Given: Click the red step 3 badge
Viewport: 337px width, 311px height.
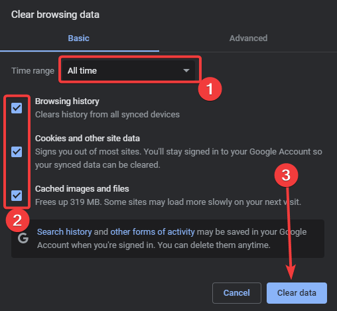Looking at the screenshot, I should pyautogui.click(x=286, y=175).
